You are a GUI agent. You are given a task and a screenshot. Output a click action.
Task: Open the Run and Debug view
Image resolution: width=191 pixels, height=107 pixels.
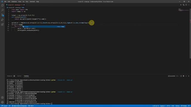pyautogui.click(x=2, y=20)
